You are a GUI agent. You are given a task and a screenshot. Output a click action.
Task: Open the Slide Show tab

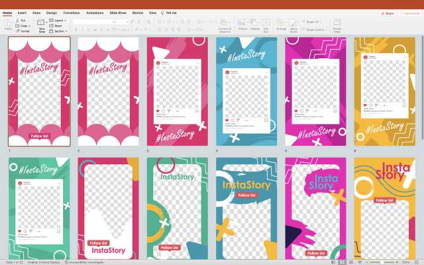point(117,13)
